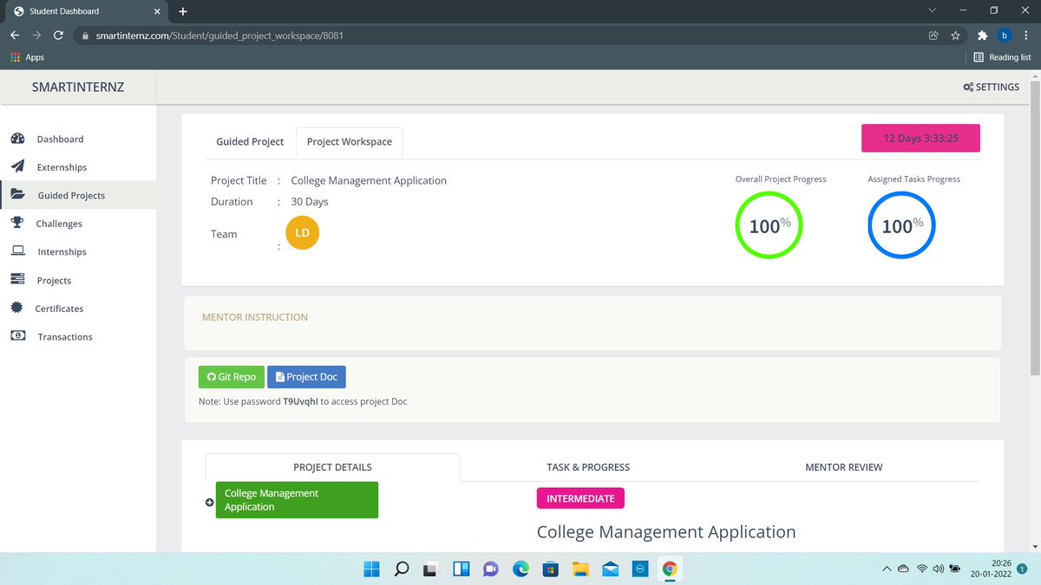Click the Transactions money icon

click(17, 335)
